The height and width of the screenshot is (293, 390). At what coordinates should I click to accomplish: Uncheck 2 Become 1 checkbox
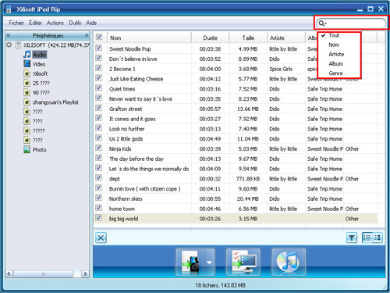click(98, 68)
